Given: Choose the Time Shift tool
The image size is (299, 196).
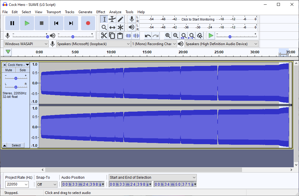Looking at the screenshot, I should pos(112,28).
